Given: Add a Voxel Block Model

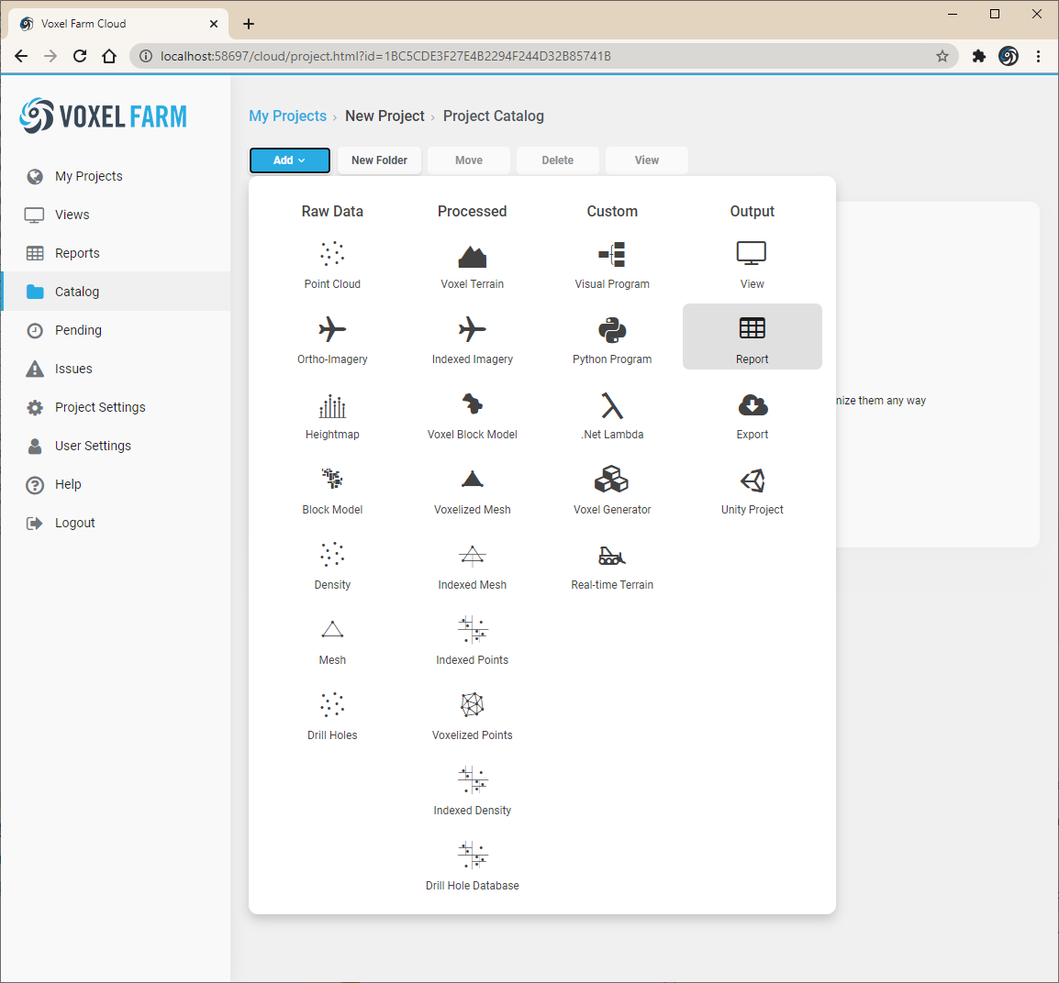Looking at the screenshot, I should pyautogui.click(x=472, y=414).
